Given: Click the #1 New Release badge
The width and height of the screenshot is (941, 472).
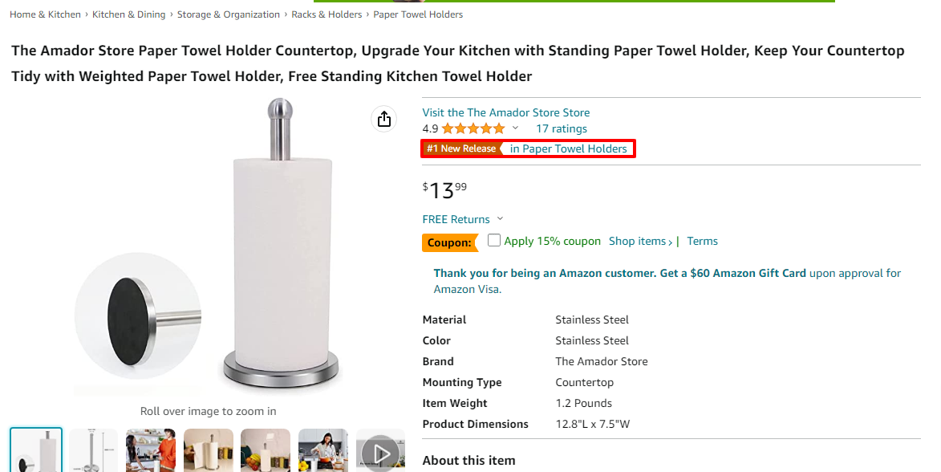Looking at the screenshot, I should pyautogui.click(x=461, y=149).
